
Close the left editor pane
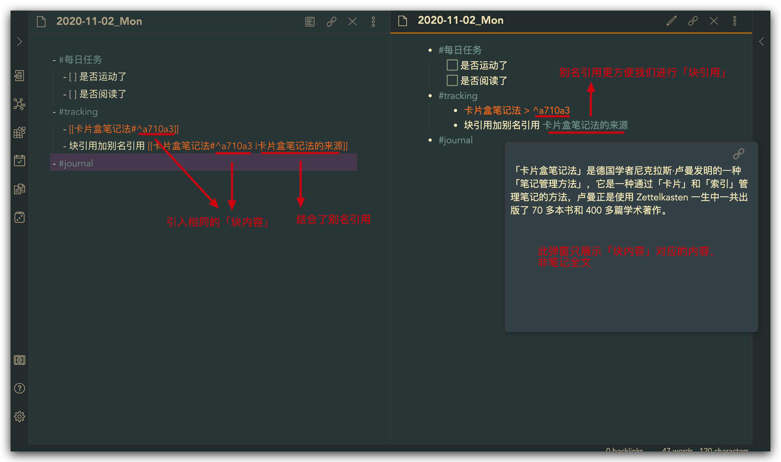coord(352,21)
